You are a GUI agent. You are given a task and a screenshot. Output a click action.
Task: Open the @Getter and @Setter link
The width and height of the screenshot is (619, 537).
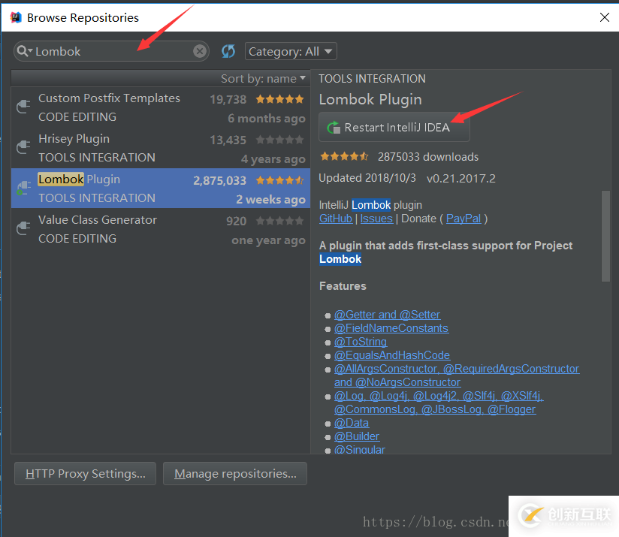point(387,315)
